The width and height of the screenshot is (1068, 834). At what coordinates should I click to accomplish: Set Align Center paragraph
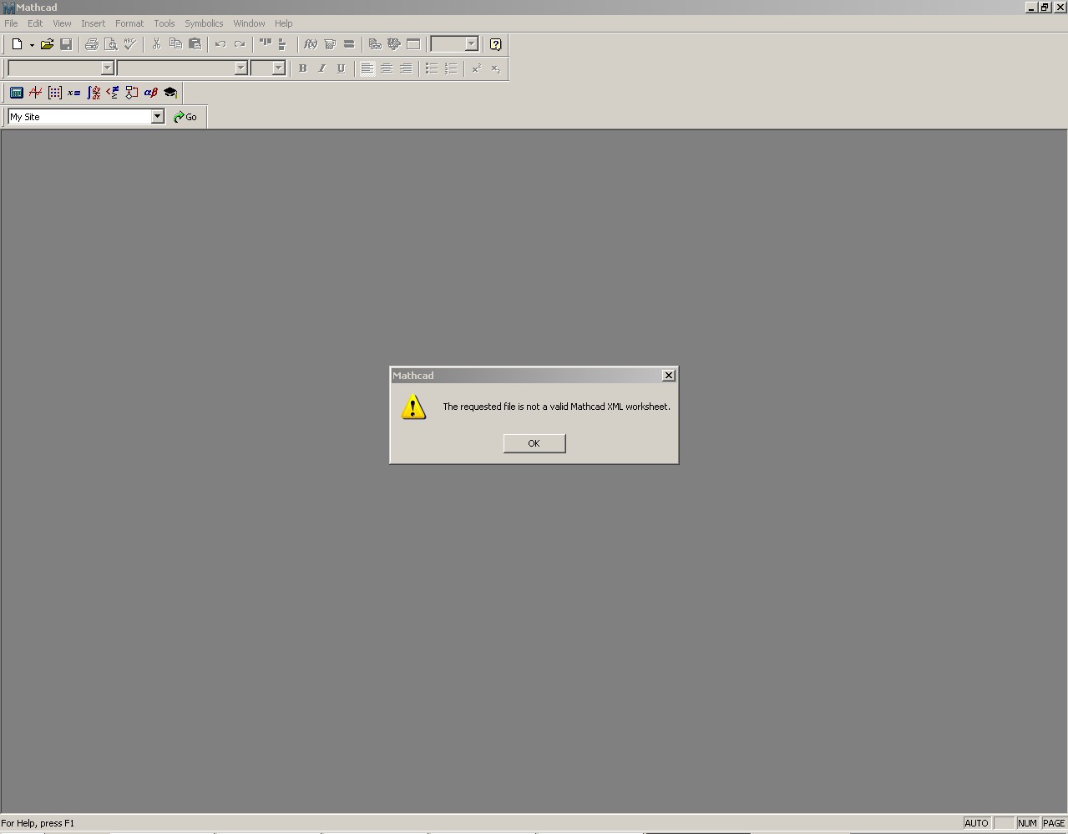(387, 68)
